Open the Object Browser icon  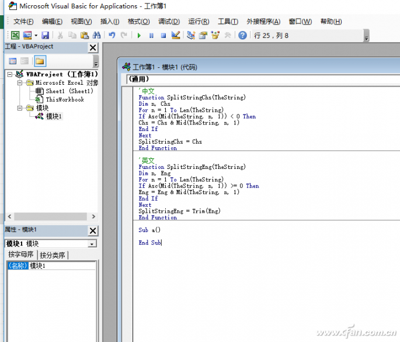pos(215,35)
